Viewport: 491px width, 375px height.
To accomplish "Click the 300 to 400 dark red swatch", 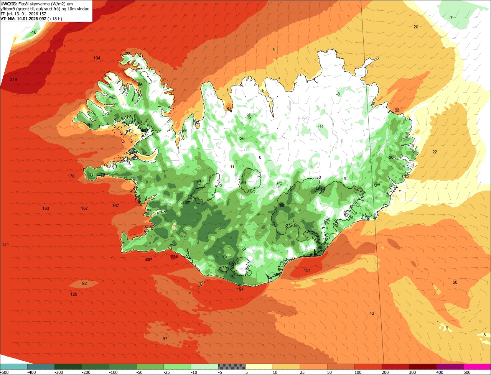I will click(422, 367).
